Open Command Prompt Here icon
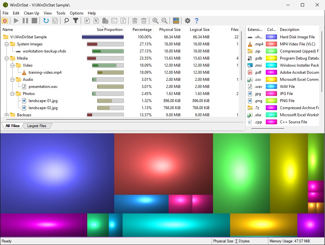Screen dimensions: 325x245 tap(114, 21)
